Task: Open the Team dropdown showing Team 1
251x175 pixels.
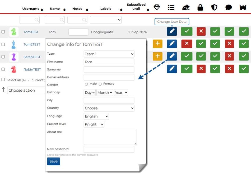Action: click(109, 54)
